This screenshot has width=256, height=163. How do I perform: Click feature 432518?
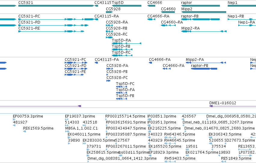(x=85, y=125)
